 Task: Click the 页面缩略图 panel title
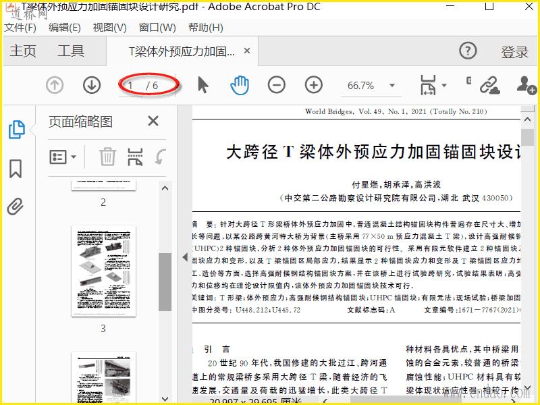80,122
